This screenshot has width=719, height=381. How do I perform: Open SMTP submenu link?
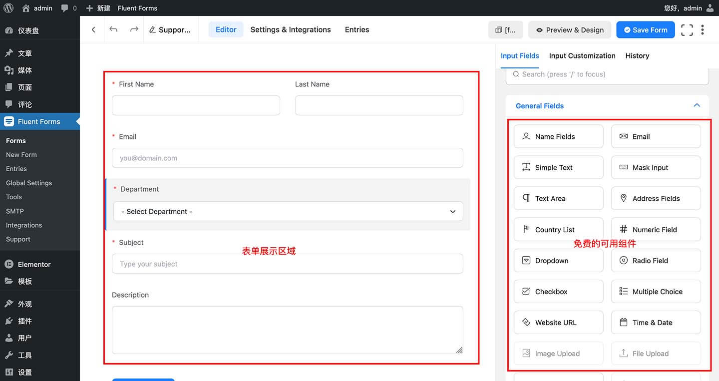15,211
